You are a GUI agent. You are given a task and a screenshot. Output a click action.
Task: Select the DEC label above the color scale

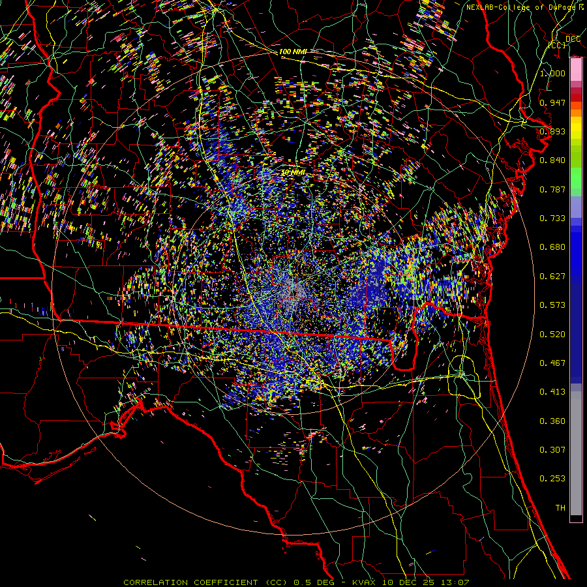tap(573, 39)
